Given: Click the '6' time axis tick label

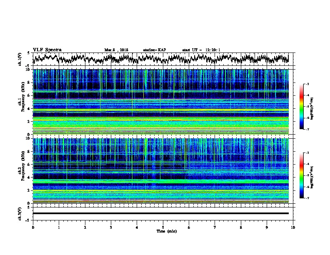Looking at the screenshot, I should tap(189, 227).
